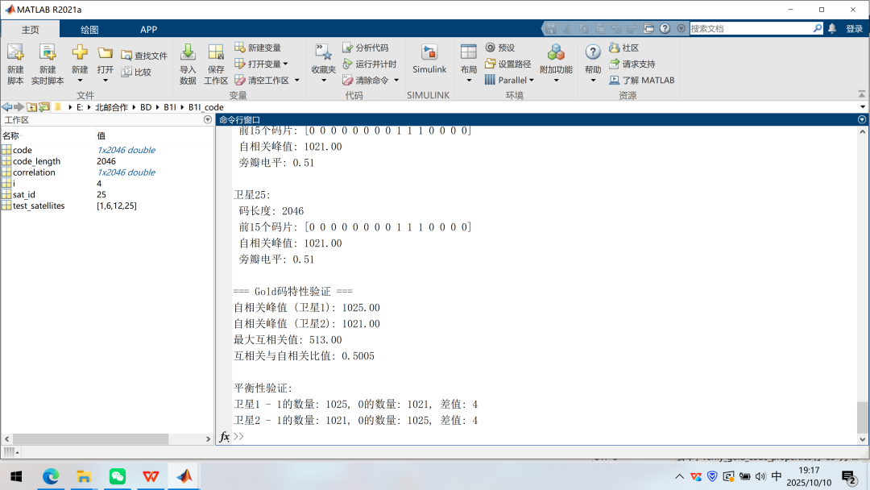Open the 帮助 help button

pyautogui.click(x=593, y=64)
